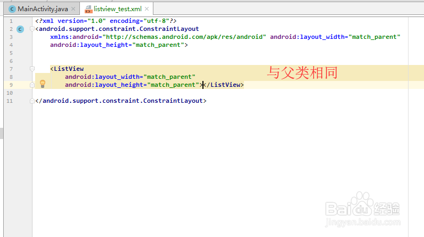
Task: Close the listview_test.xml tab
Action: [x=147, y=9]
